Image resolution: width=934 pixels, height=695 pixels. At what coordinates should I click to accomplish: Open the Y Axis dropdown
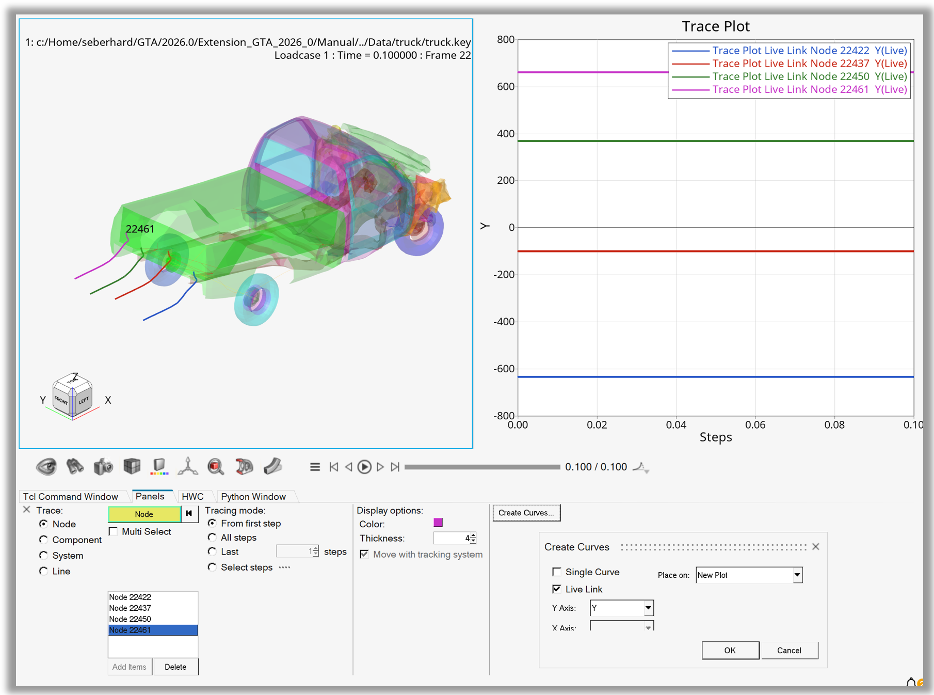pyautogui.click(x=622, y=608)
